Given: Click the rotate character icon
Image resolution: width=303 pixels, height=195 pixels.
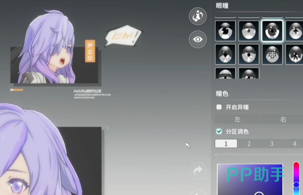Looking at the screenshot, I should 197,16.
